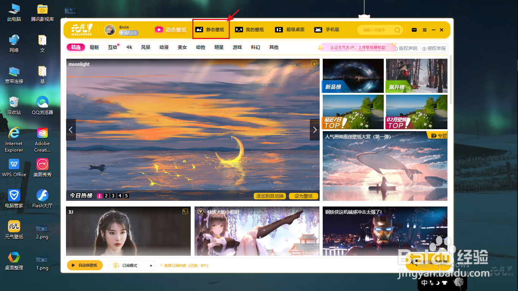The height and width of the screenshot is (291, 518).
Task: Open the Ervin user avatar
Action: 110,30
